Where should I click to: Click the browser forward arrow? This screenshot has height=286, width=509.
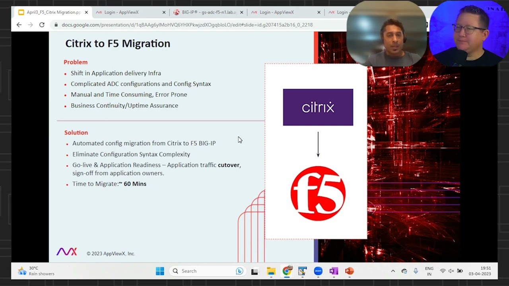pos(31,25)
